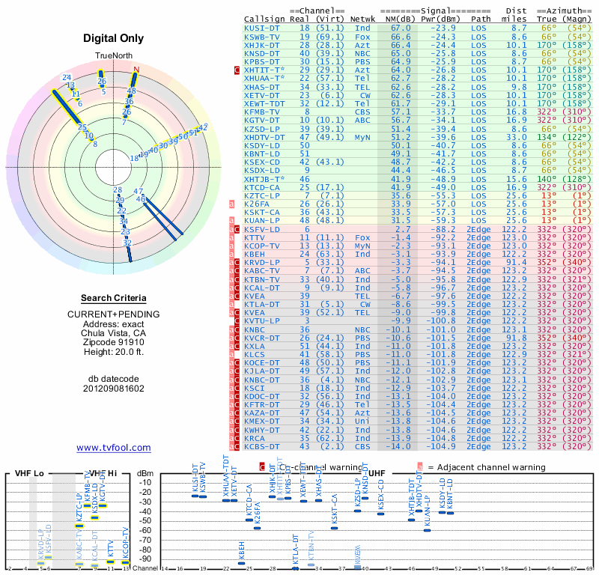This screenshot has width=599, height=575.
Task: Click the 'a' warning marker beside KLCS
Action: [231, 355]
